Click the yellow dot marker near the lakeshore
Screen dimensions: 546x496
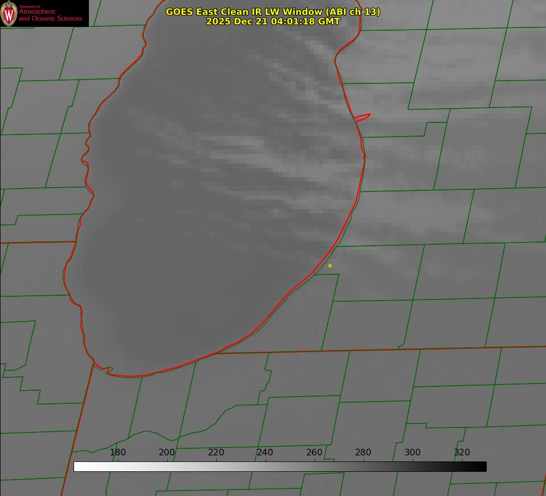pyautogui.click(x=330, y=266)
